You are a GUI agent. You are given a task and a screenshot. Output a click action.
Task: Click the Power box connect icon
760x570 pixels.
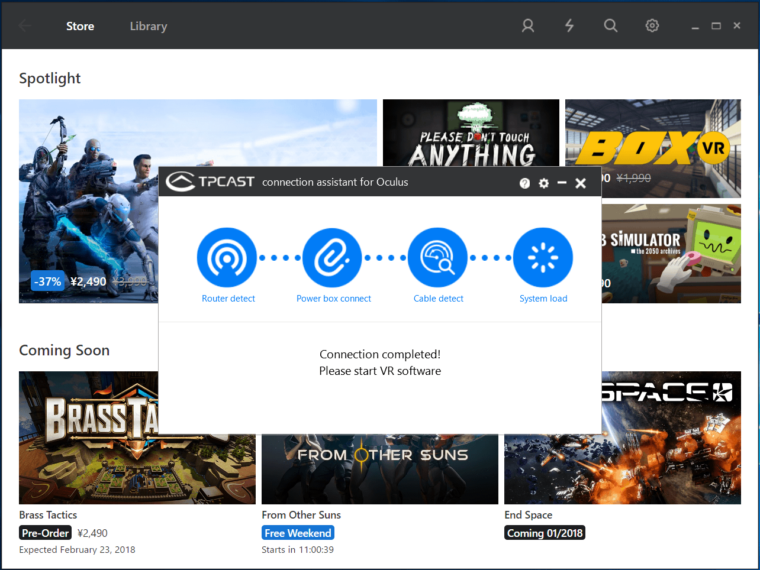tap(332, 257)
